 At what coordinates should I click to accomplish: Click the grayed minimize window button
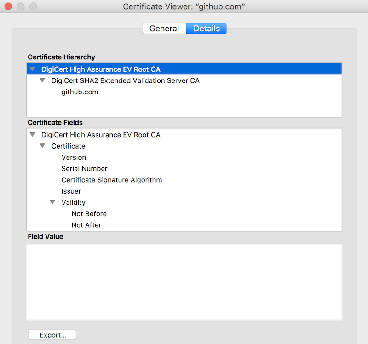(21, 6)
